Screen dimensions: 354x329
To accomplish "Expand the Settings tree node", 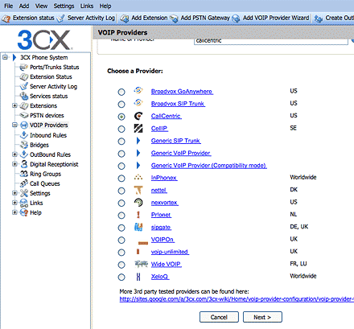I will [14, 193].
